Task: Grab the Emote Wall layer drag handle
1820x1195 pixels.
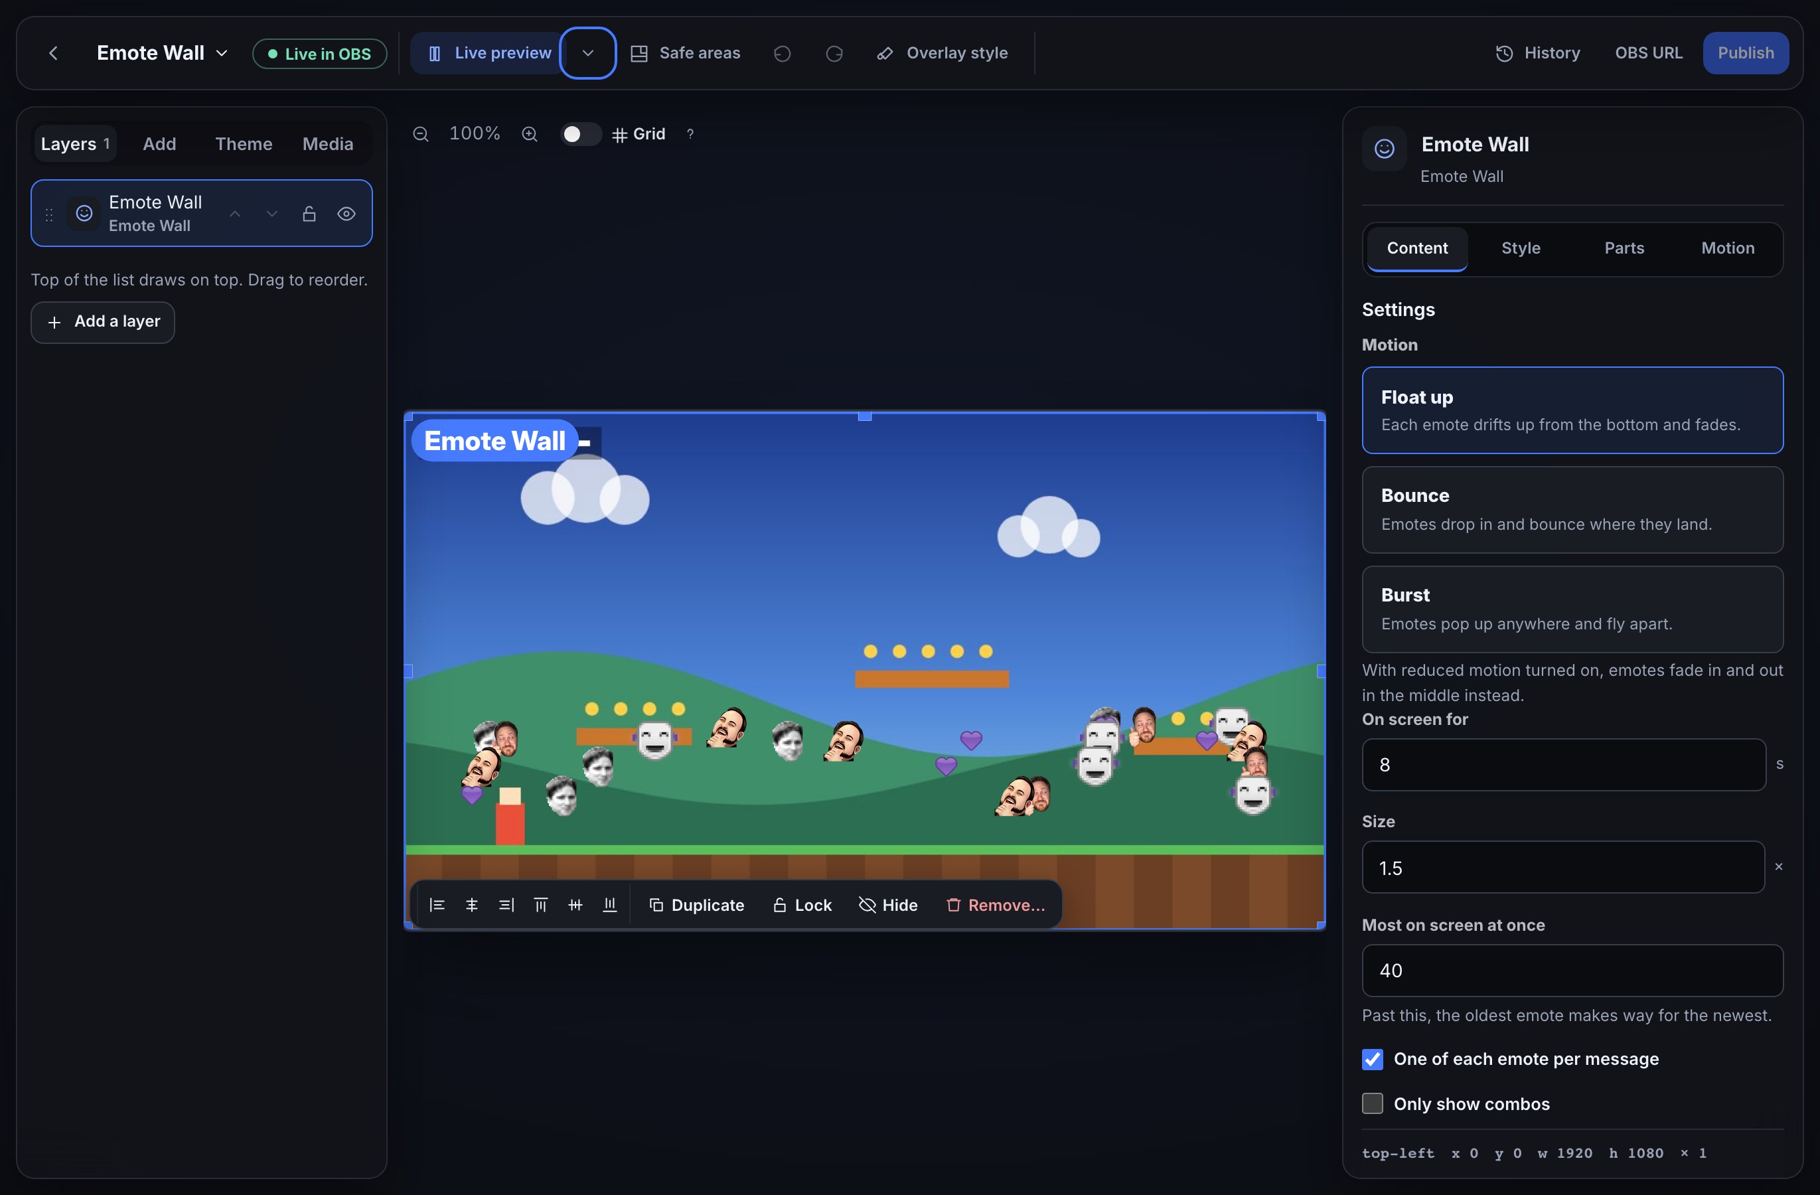Action: click(49, 214)
